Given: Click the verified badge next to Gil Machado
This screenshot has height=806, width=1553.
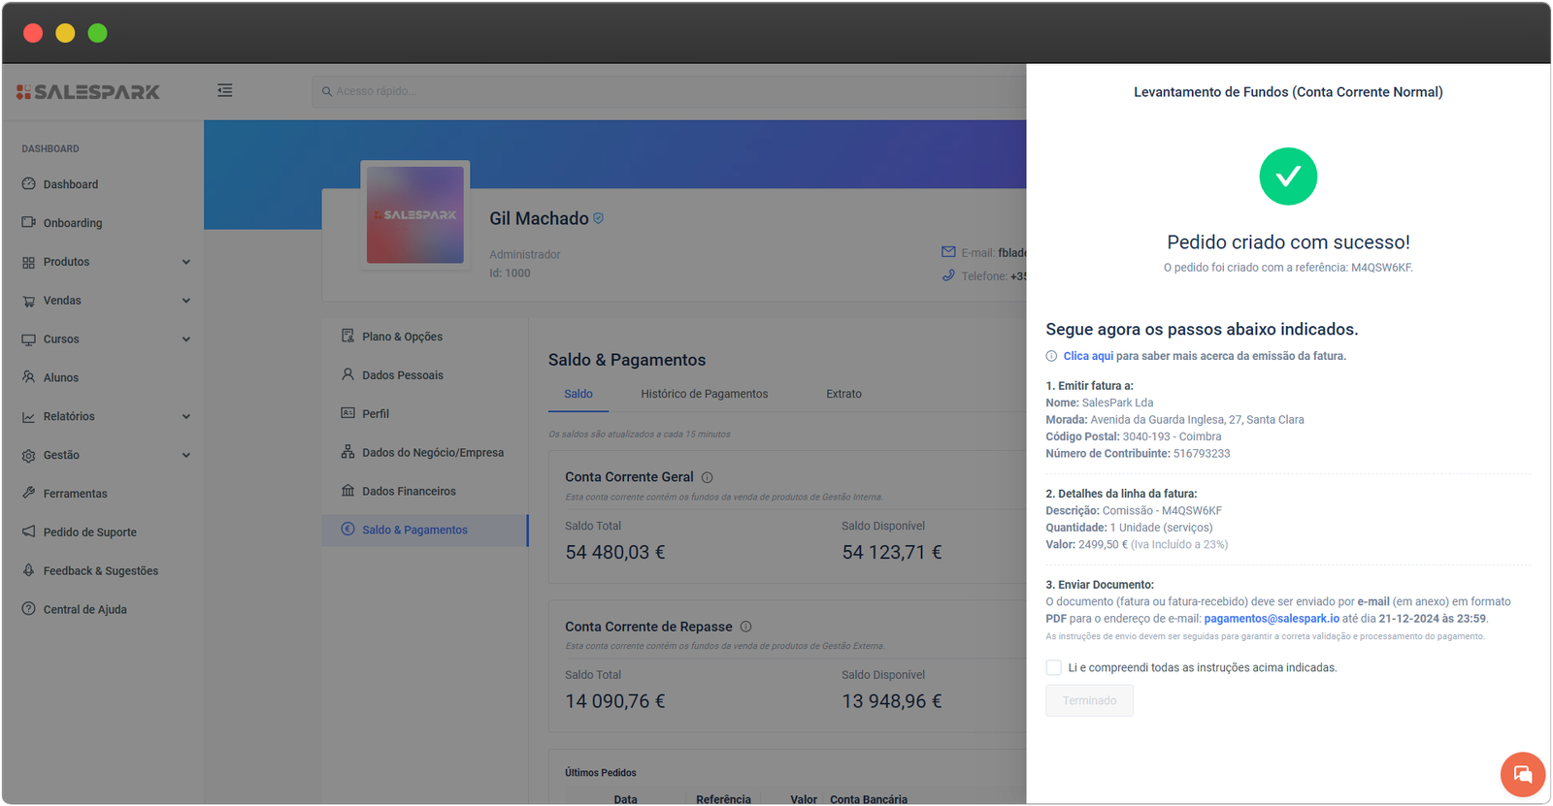Looking at the screenshot, I should point(599,218).
